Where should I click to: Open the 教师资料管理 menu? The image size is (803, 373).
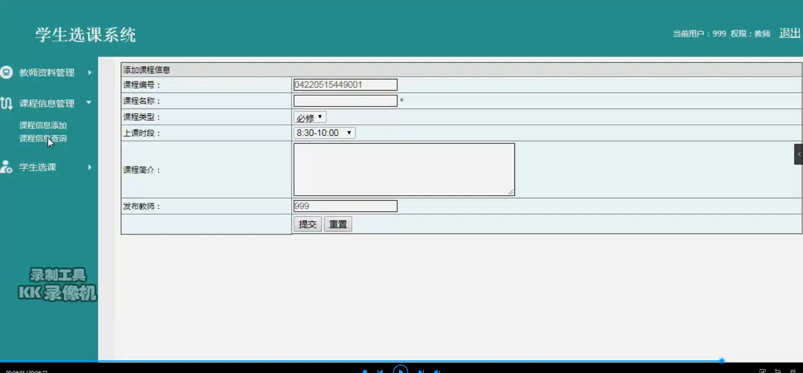[x=47, y=73]
